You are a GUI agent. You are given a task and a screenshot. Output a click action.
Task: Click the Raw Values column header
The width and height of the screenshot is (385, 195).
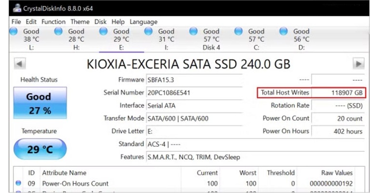pyautogui.click(x=337, y=173)
